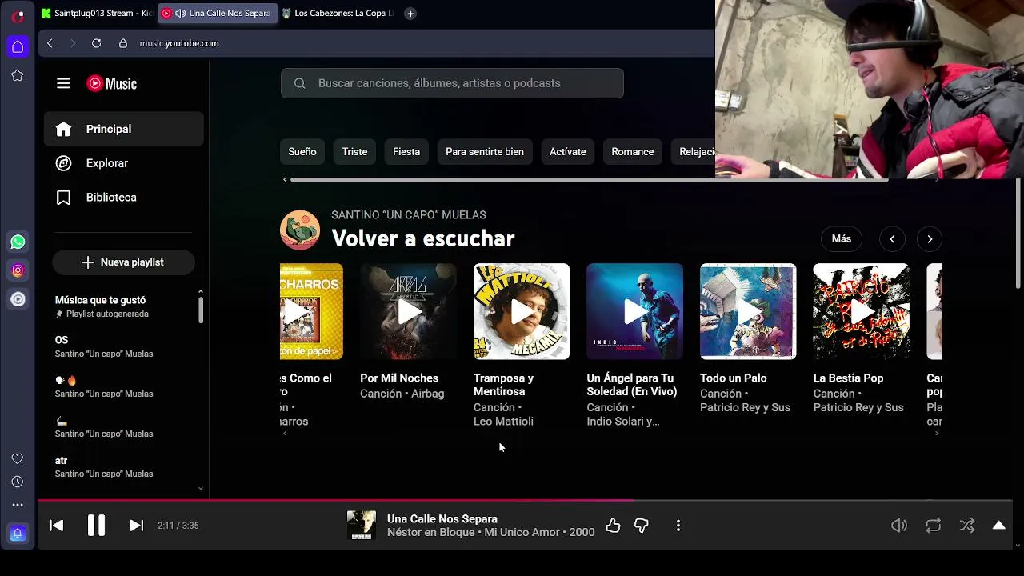Go to Principal in the sidebar

124,129
